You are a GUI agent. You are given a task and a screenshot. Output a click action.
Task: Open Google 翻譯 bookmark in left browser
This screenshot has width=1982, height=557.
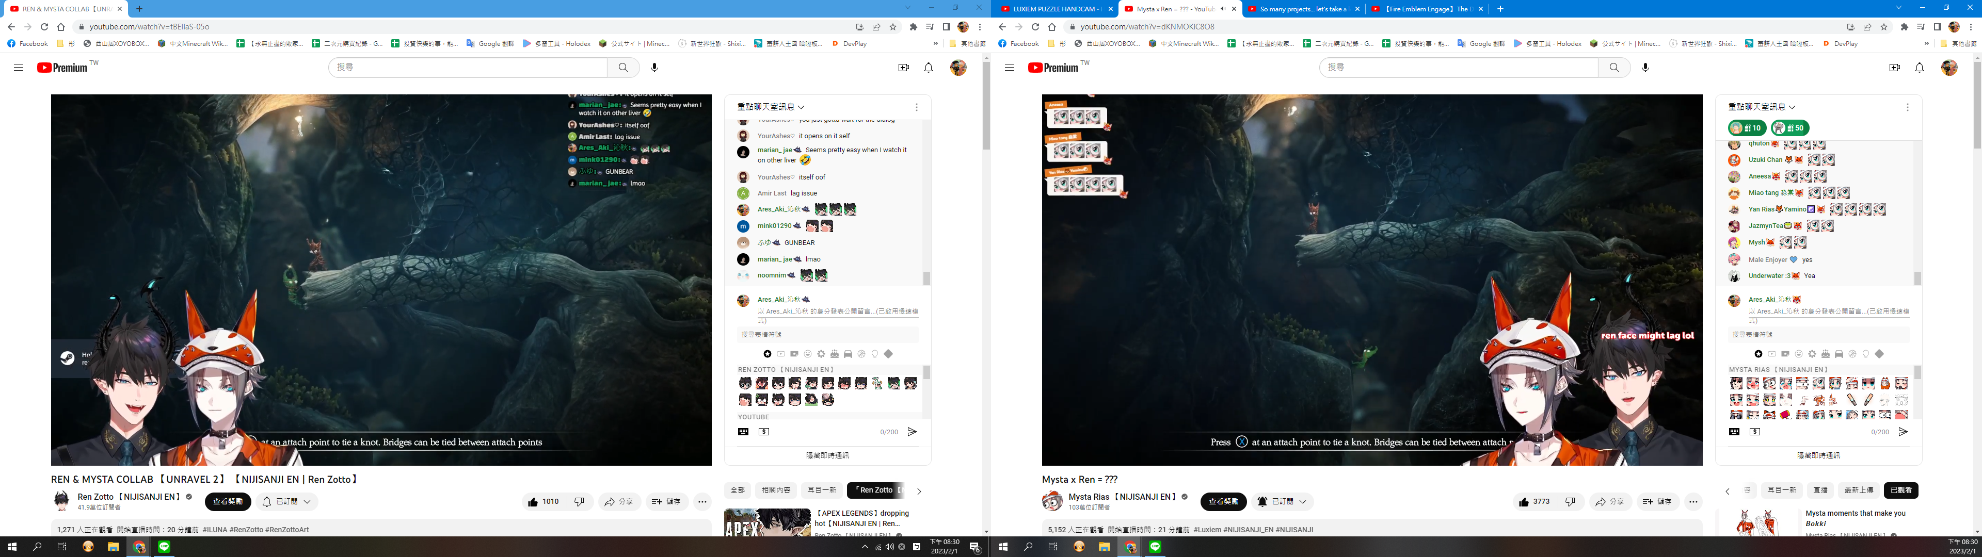pyautogui.click(x=490, y=44)
